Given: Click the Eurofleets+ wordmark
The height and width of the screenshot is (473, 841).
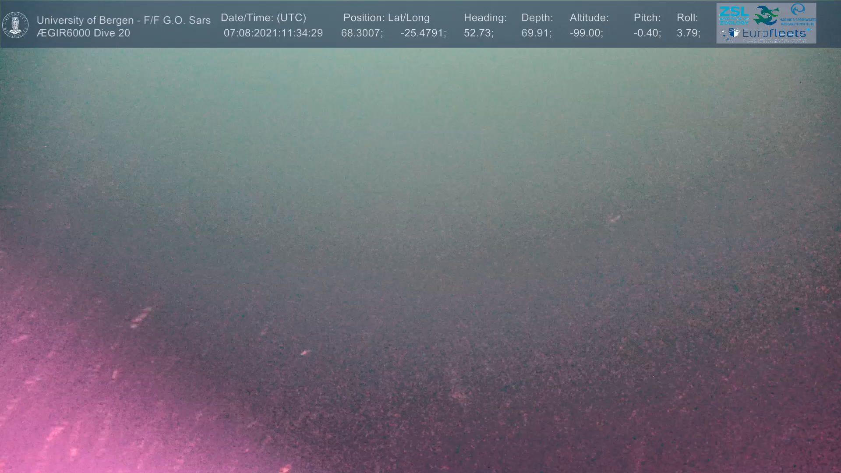Looking at the screenshot, I should pyautogui.click(x=774, y=33).
